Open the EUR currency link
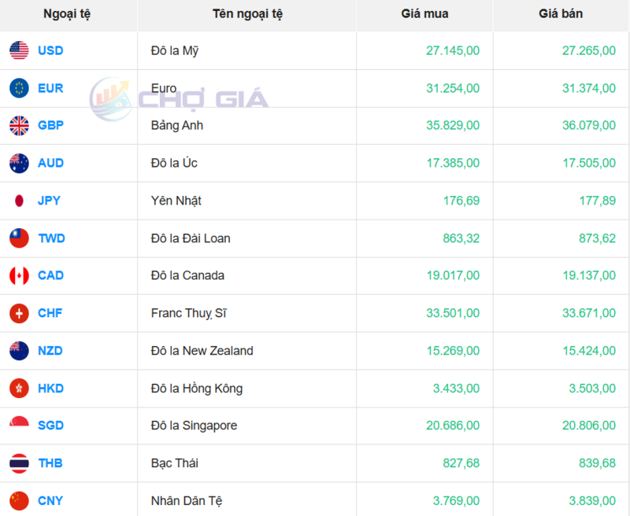 point(50,88)
